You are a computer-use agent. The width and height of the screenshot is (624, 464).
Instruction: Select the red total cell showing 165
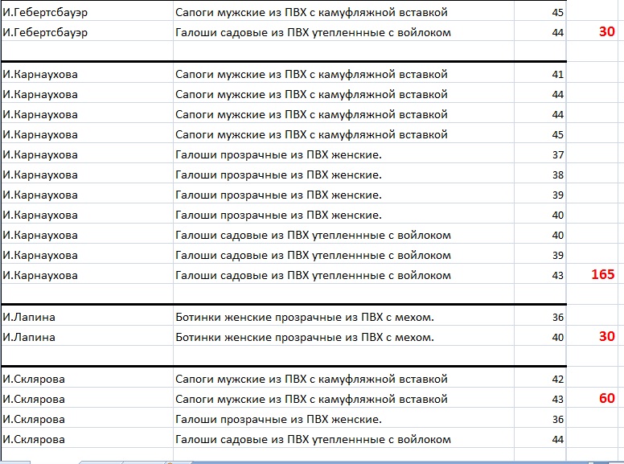point(603,275)
